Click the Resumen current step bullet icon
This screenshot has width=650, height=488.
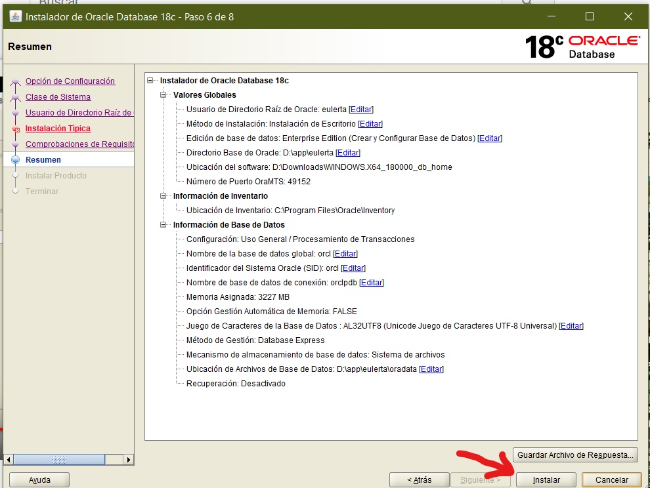(16, 160)
